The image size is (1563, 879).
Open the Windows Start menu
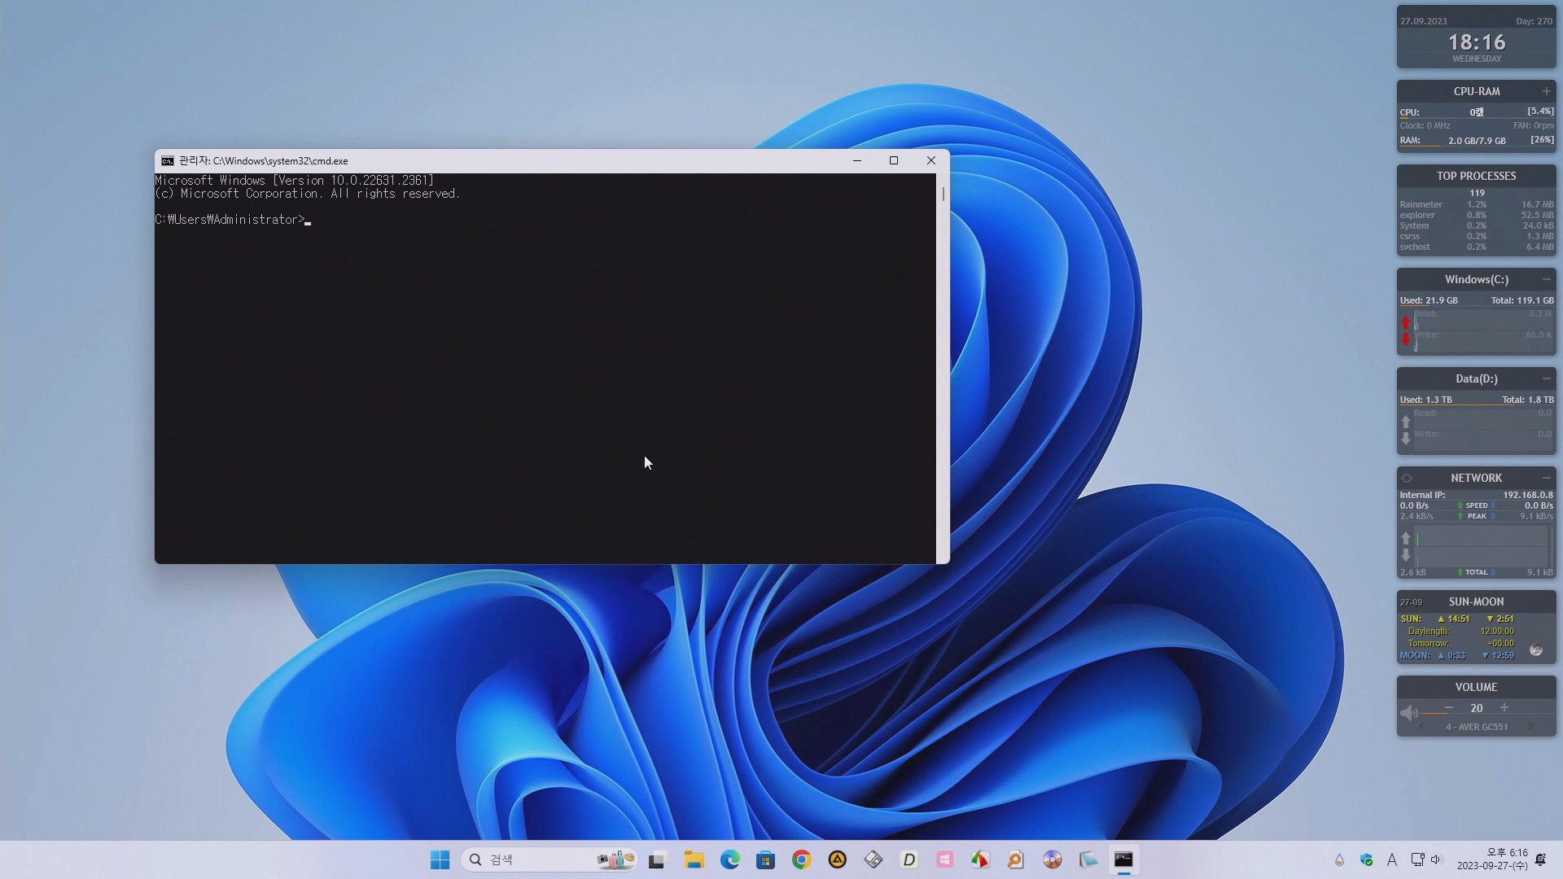coord(440,859)
